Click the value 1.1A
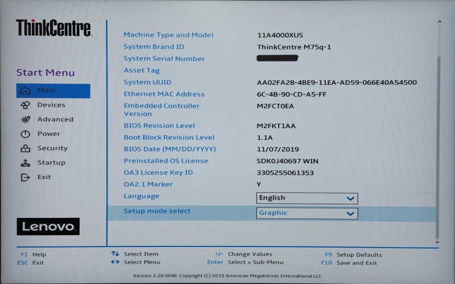Image resolution: width=455 pixels, height=284 pixels. [264, 138]
